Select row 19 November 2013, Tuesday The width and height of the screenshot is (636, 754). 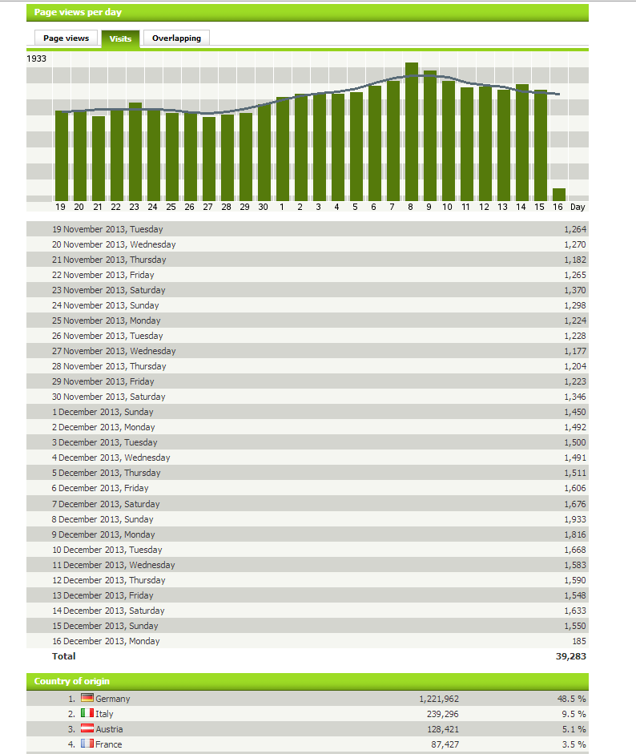(307, 229)
